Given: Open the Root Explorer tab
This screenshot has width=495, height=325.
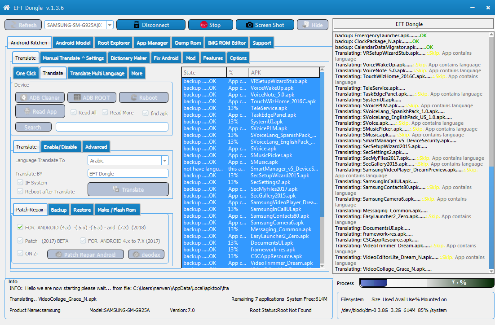Looking at the screenshot, I should [114, 43].
